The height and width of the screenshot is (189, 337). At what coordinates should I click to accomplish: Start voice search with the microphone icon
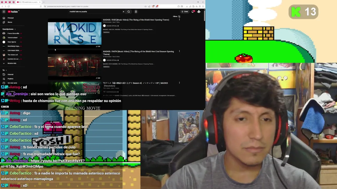click(136, 12)
